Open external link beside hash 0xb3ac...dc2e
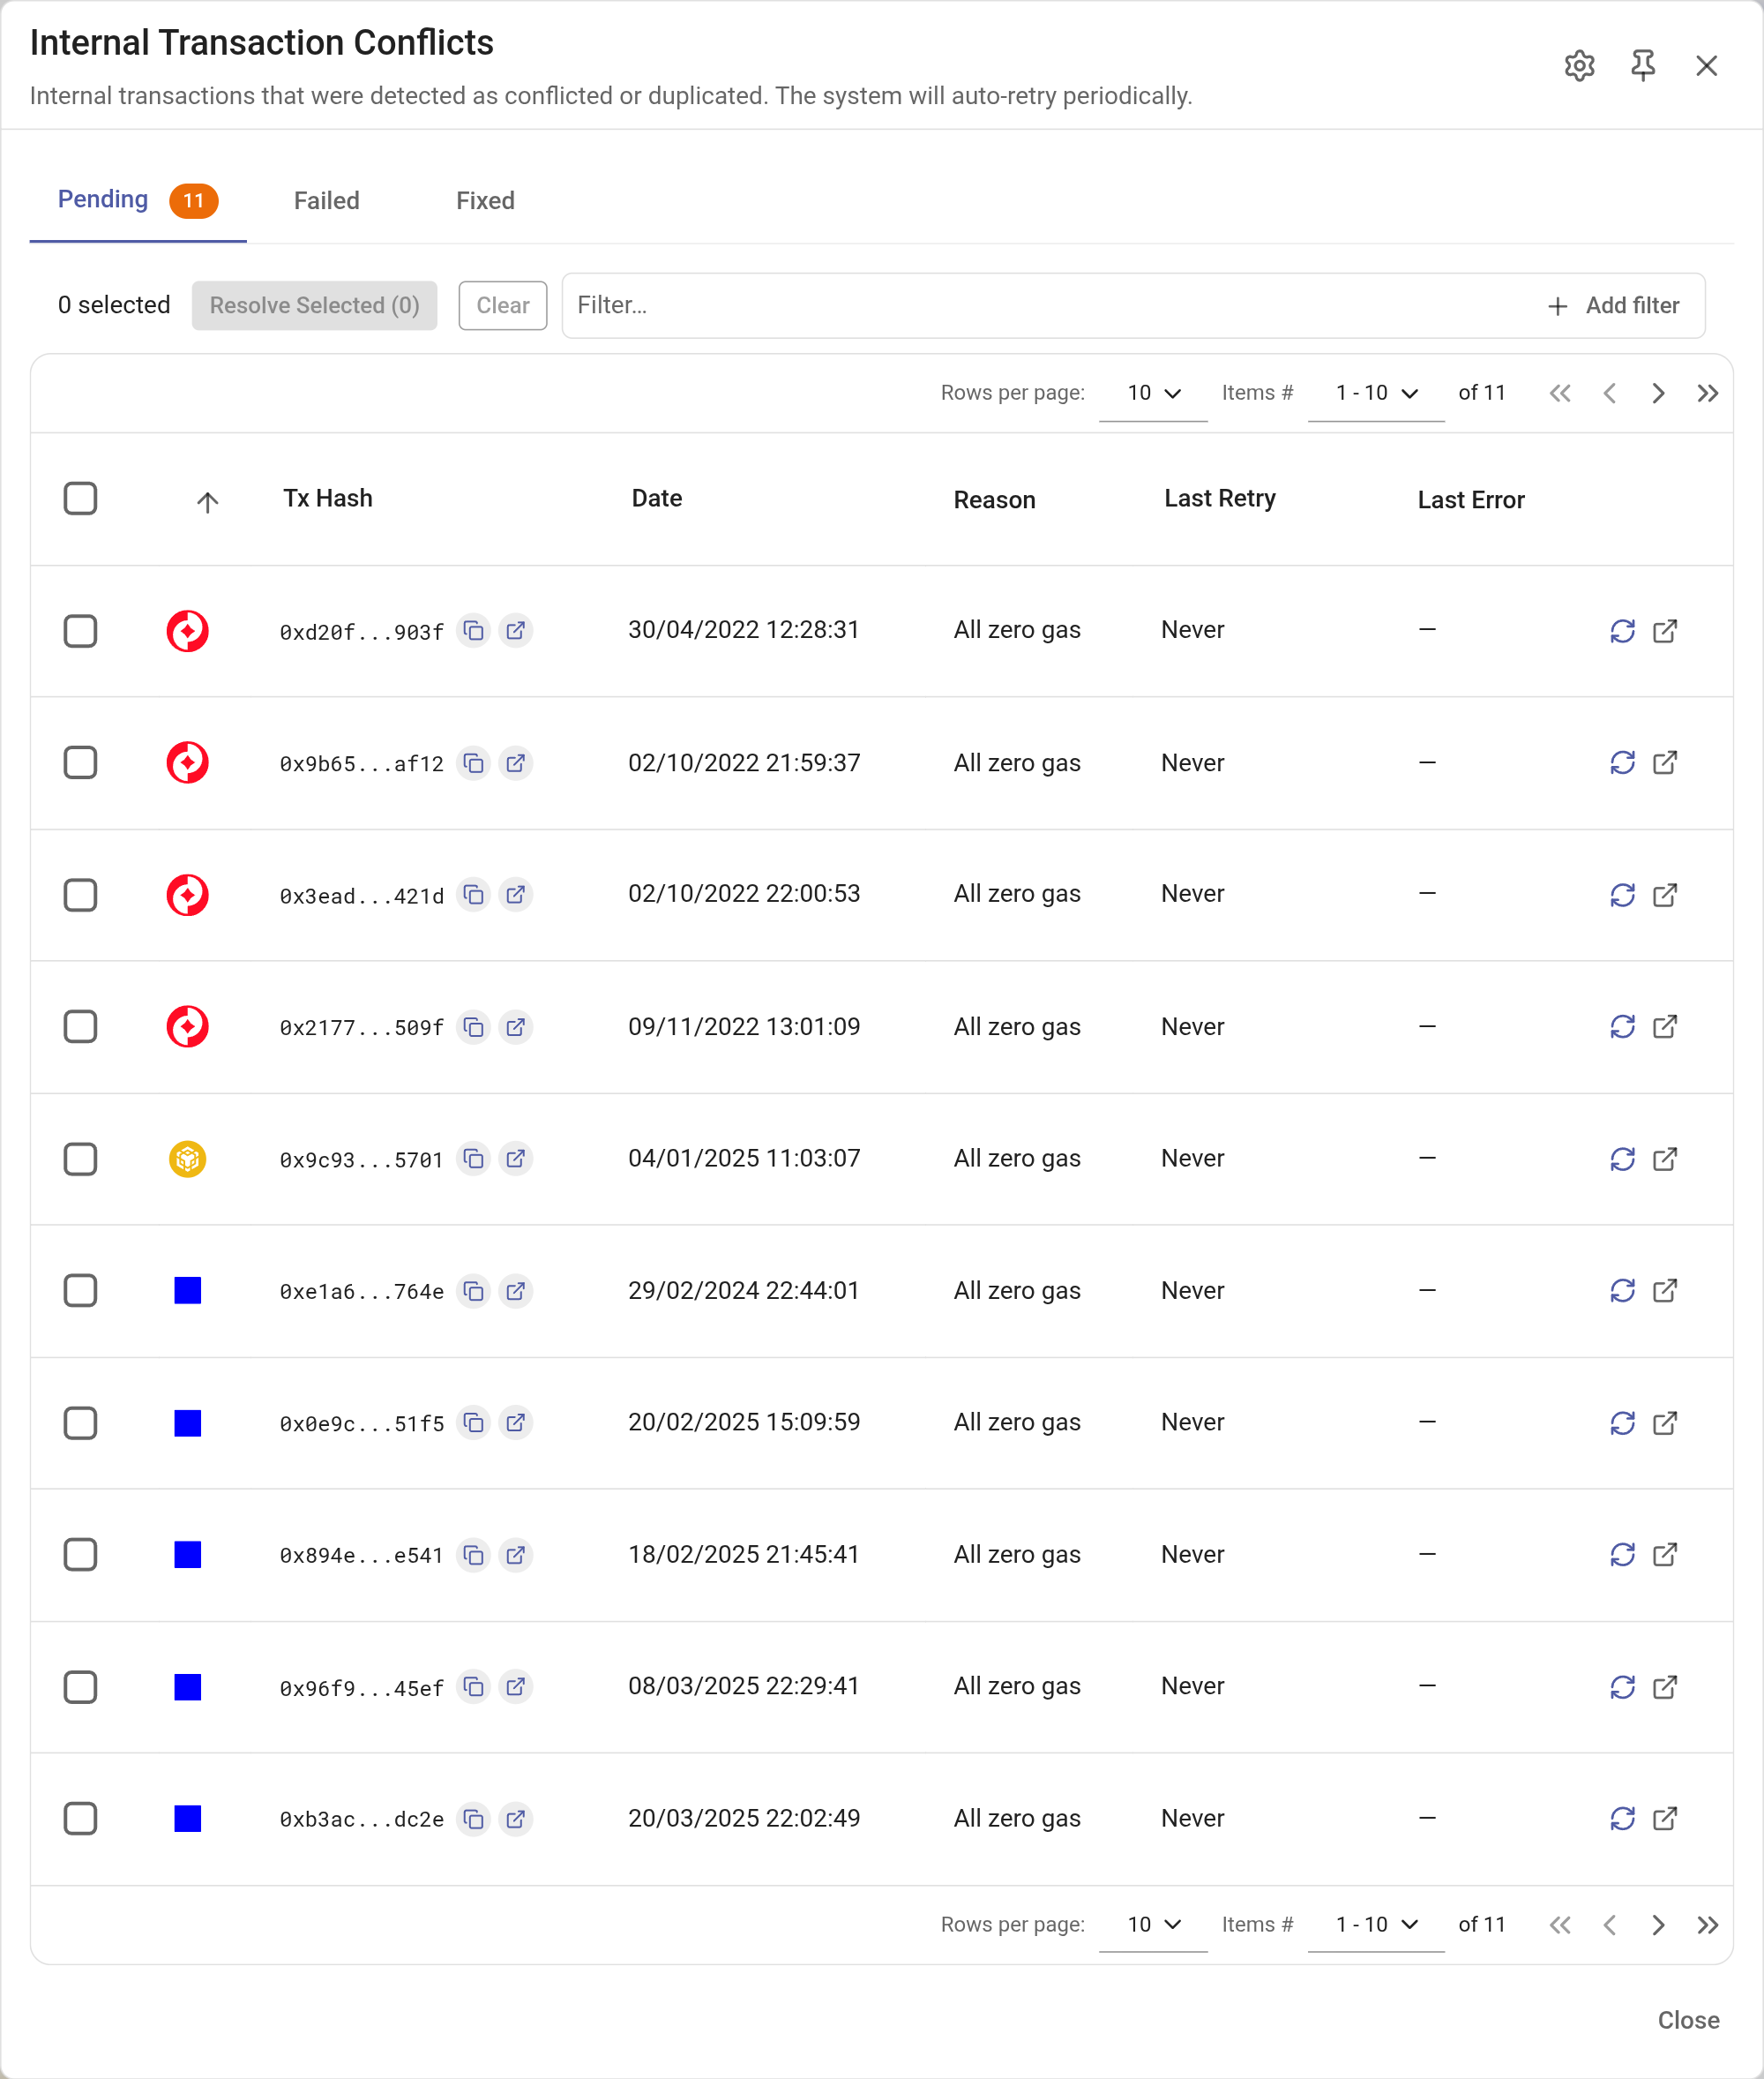Screen dimensions: 1764x2079 [515, 1819]
